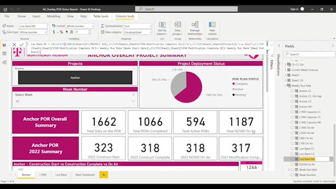Expand panes with left arrow
Image resolution: width=336 pixels, height=189 pixels.
pos(279,46)
